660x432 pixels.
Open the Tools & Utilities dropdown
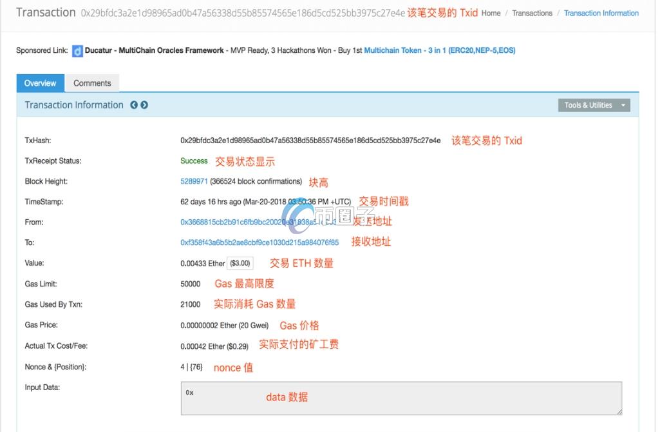point(594,104)
